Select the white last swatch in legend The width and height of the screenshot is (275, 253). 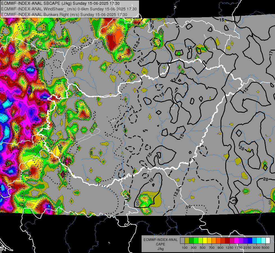pos(268,241)
